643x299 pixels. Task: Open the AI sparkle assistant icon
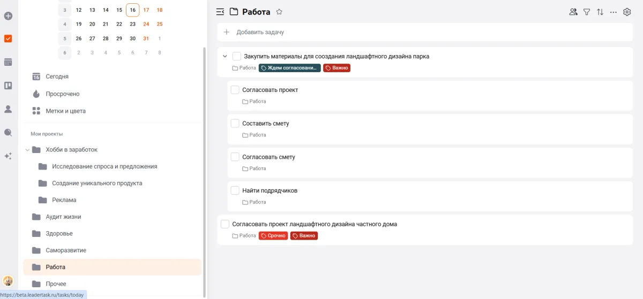point(8,156)
